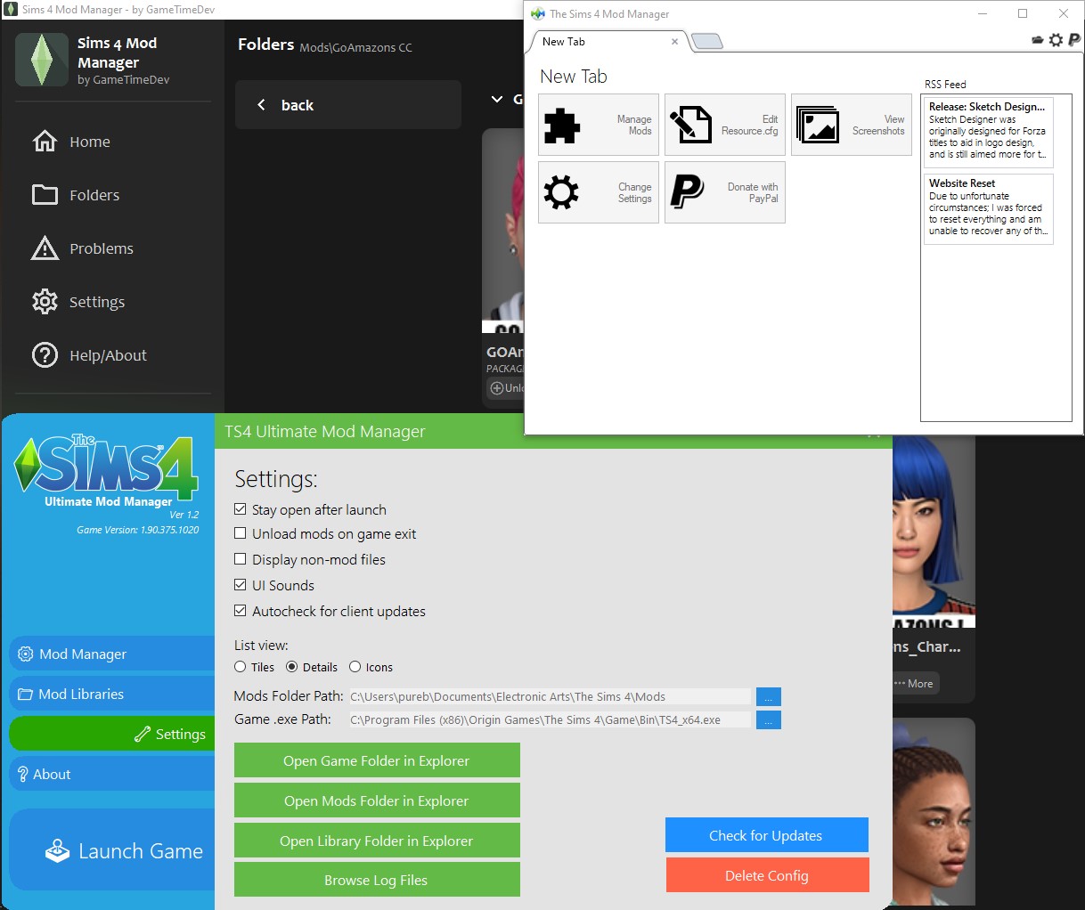Collapse the group chevron beside back button

click(497, 99)
